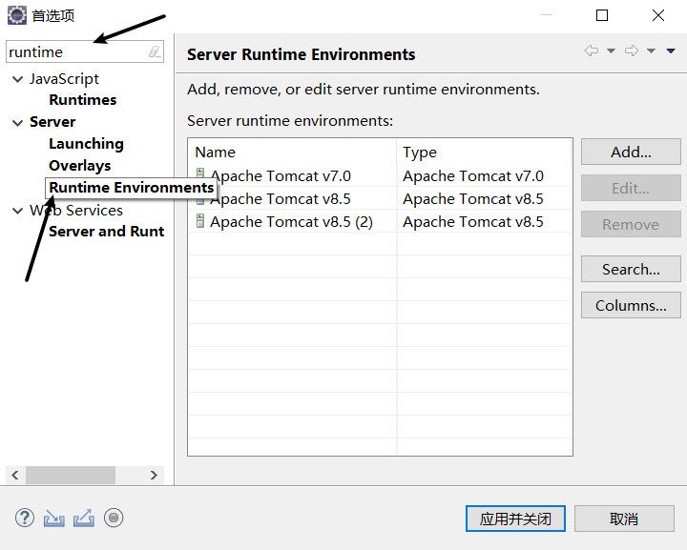Clear the runtime filter text icon
Viewport: 687px width, 550px height.
pos(155,51)
